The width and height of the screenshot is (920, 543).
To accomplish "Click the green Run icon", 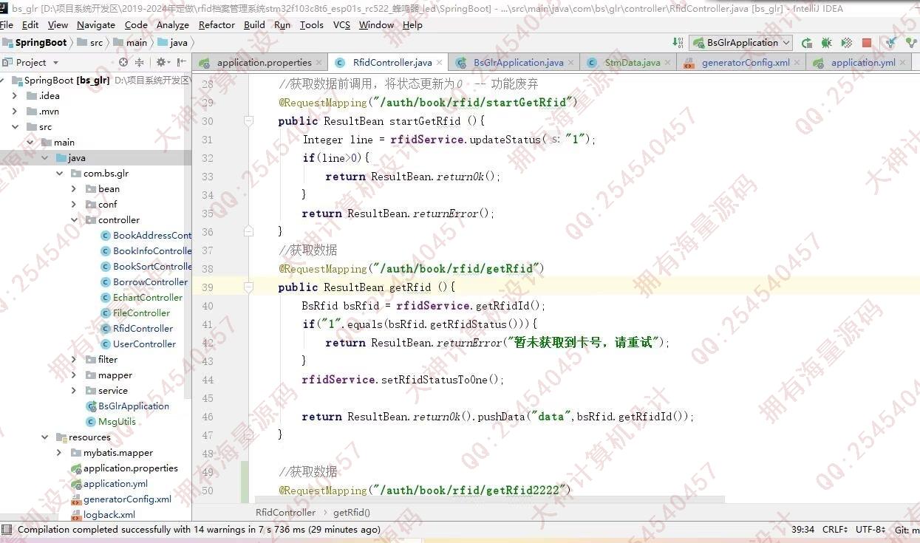I will [807, 43].
